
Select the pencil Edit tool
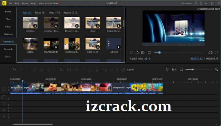35,70
